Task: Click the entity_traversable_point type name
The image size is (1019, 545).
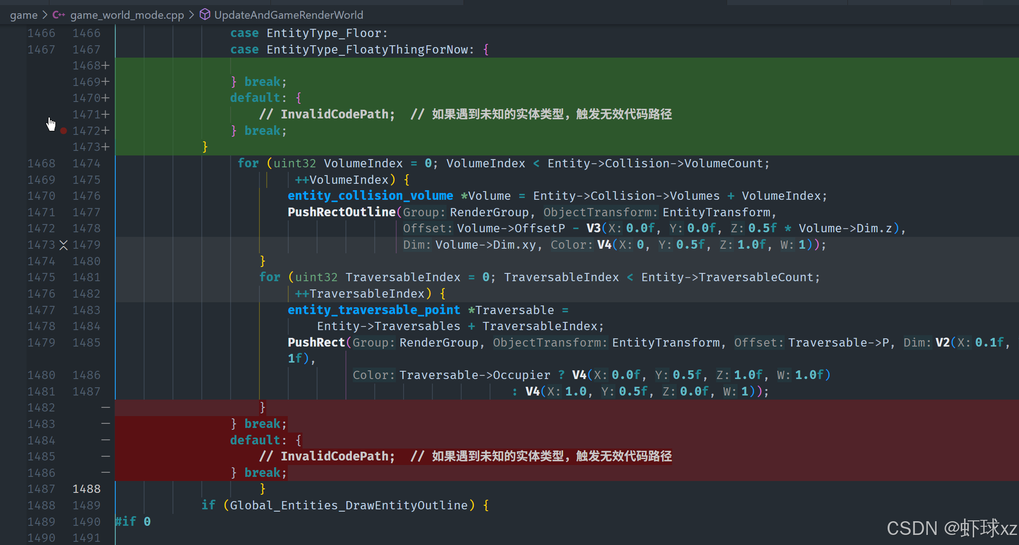Action: click(373, 310)
